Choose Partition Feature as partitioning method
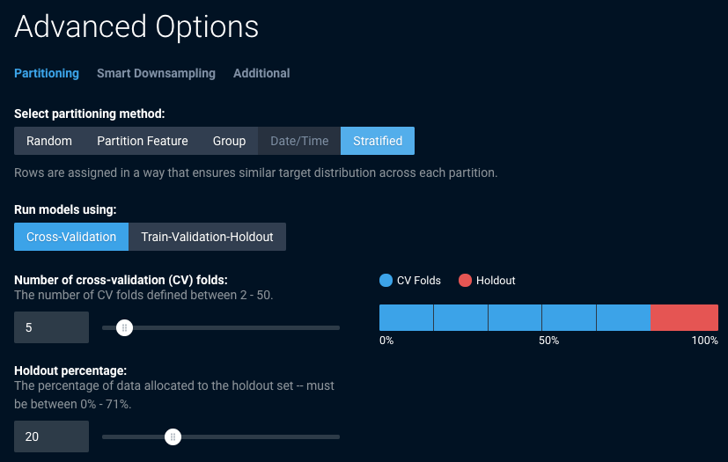728x462 pixels. 143,141
